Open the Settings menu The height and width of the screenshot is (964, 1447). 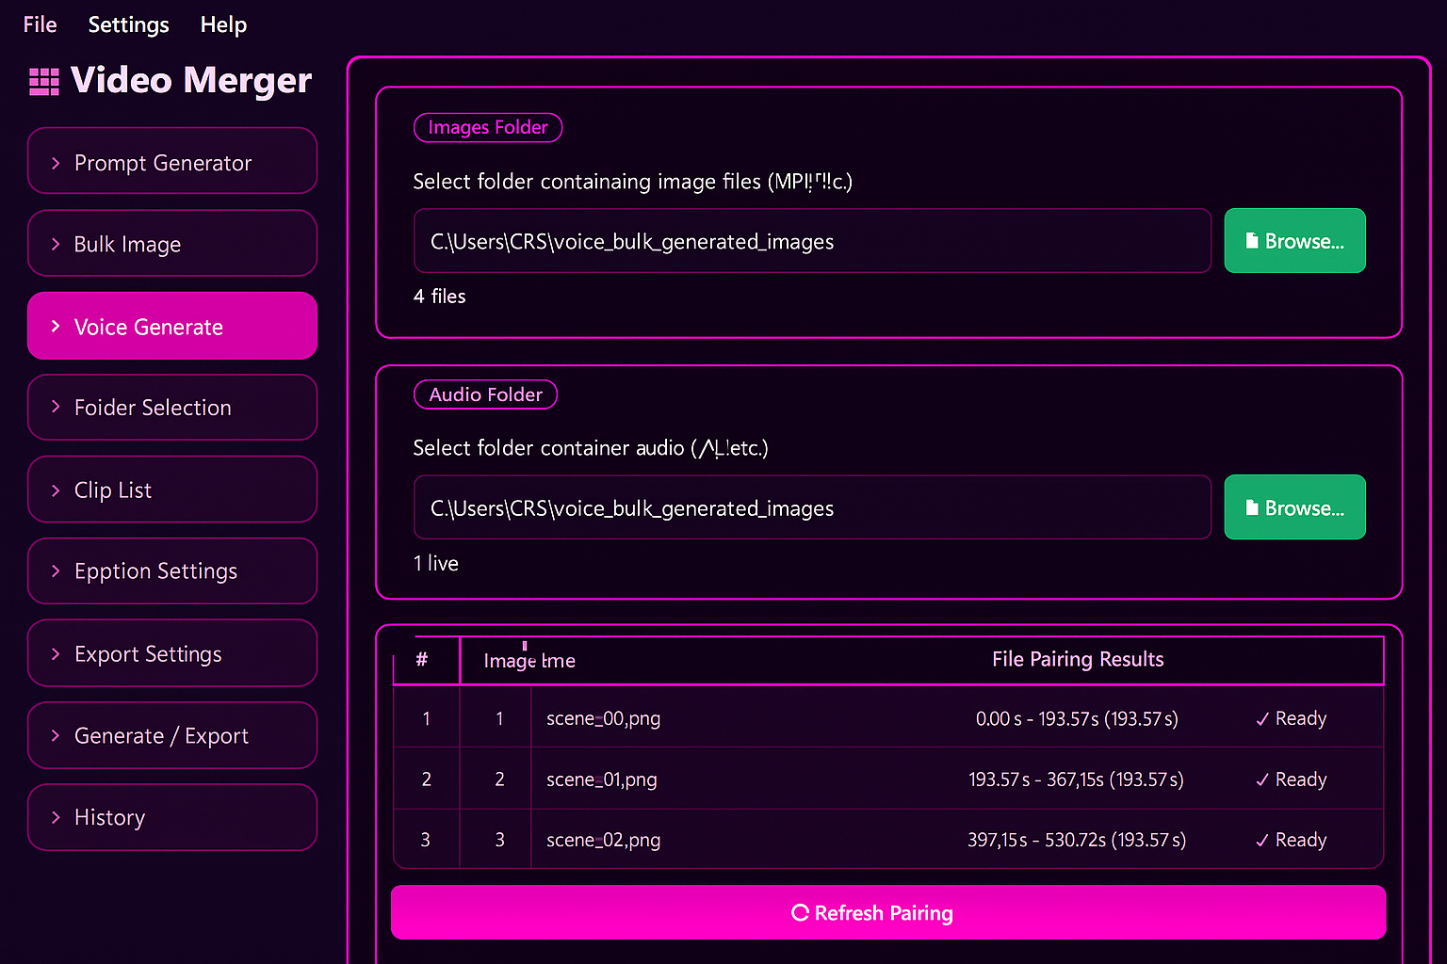[128, 24]
